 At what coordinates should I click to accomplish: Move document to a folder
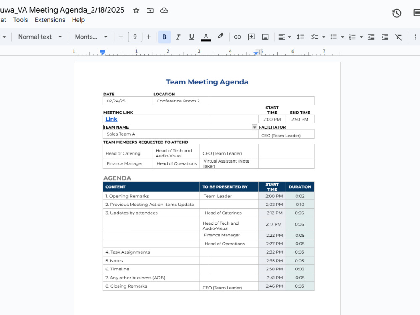click(150, 10)
